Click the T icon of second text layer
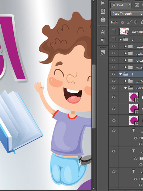 pos(133,151)
